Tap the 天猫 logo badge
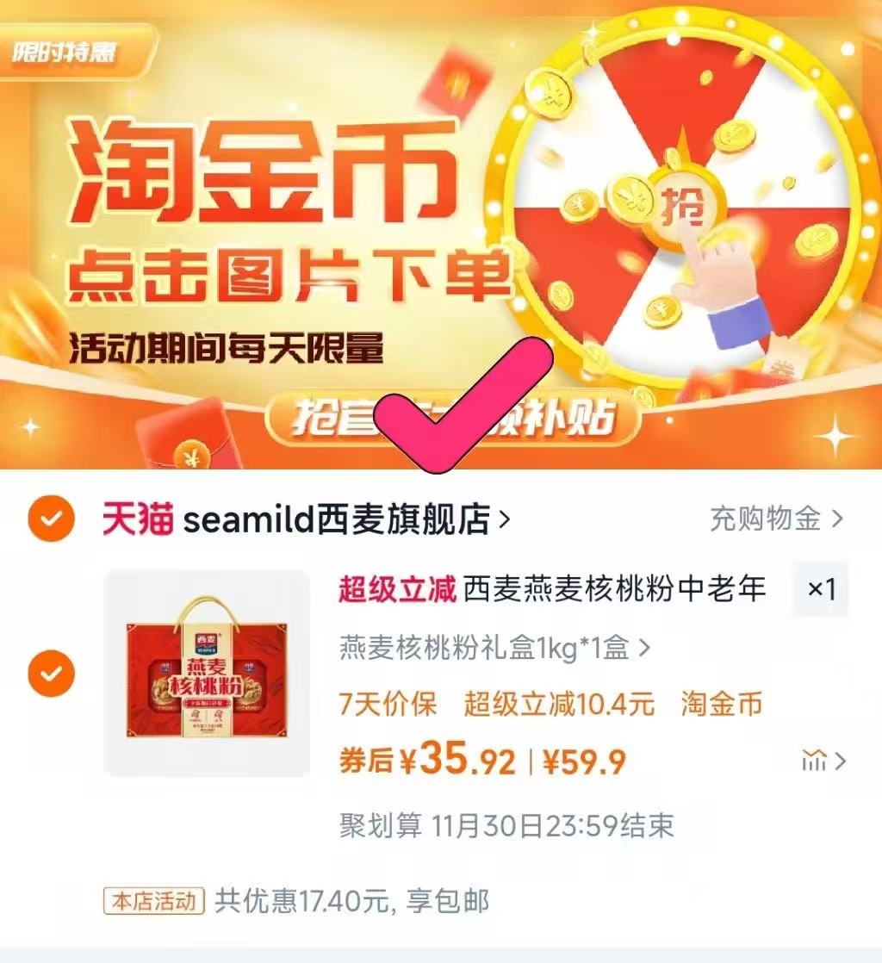Screen dimensions: 882x963 click(x=138, y=519)
